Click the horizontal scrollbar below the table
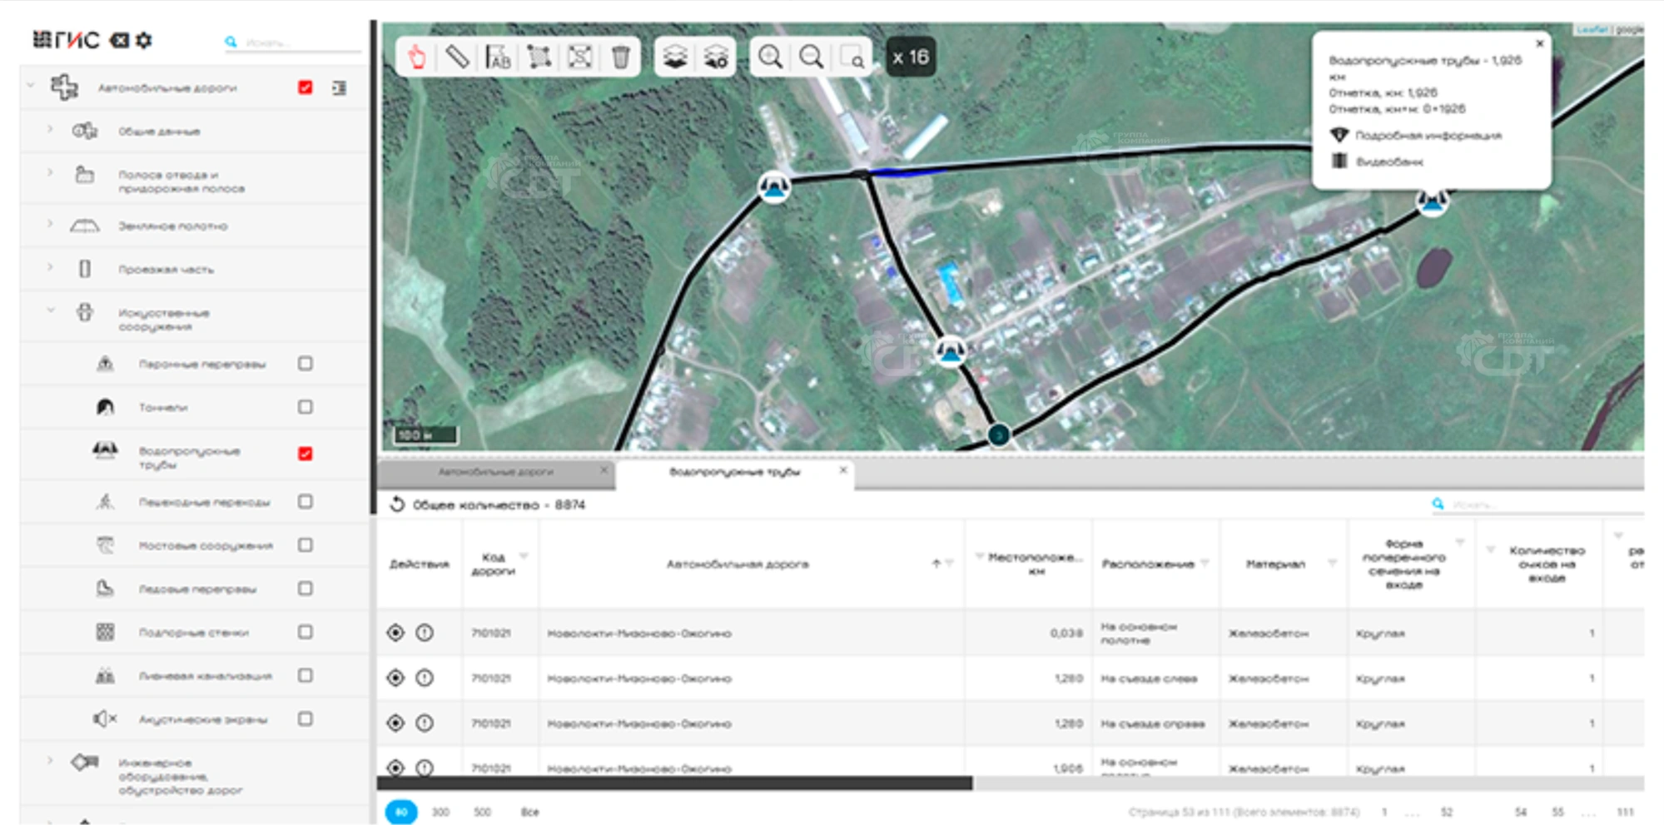1664x825 pixels. 674,783
